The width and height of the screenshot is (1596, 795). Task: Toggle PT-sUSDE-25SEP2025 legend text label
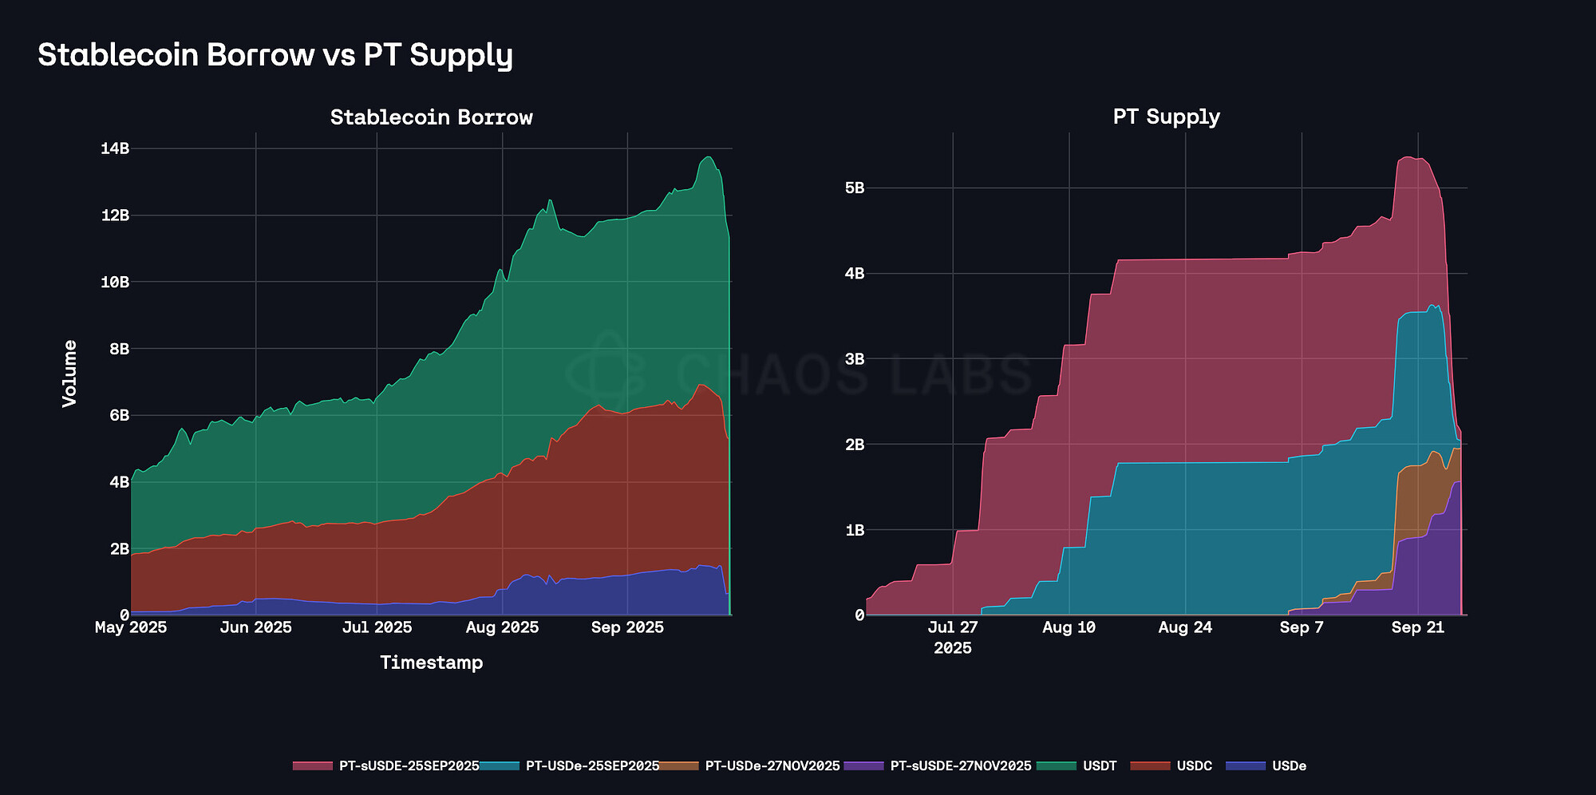point(409,766)
